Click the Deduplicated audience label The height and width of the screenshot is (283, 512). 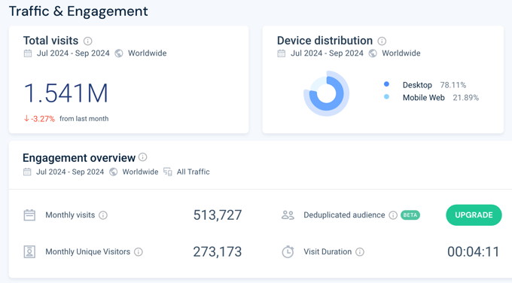tap(344, 215)
